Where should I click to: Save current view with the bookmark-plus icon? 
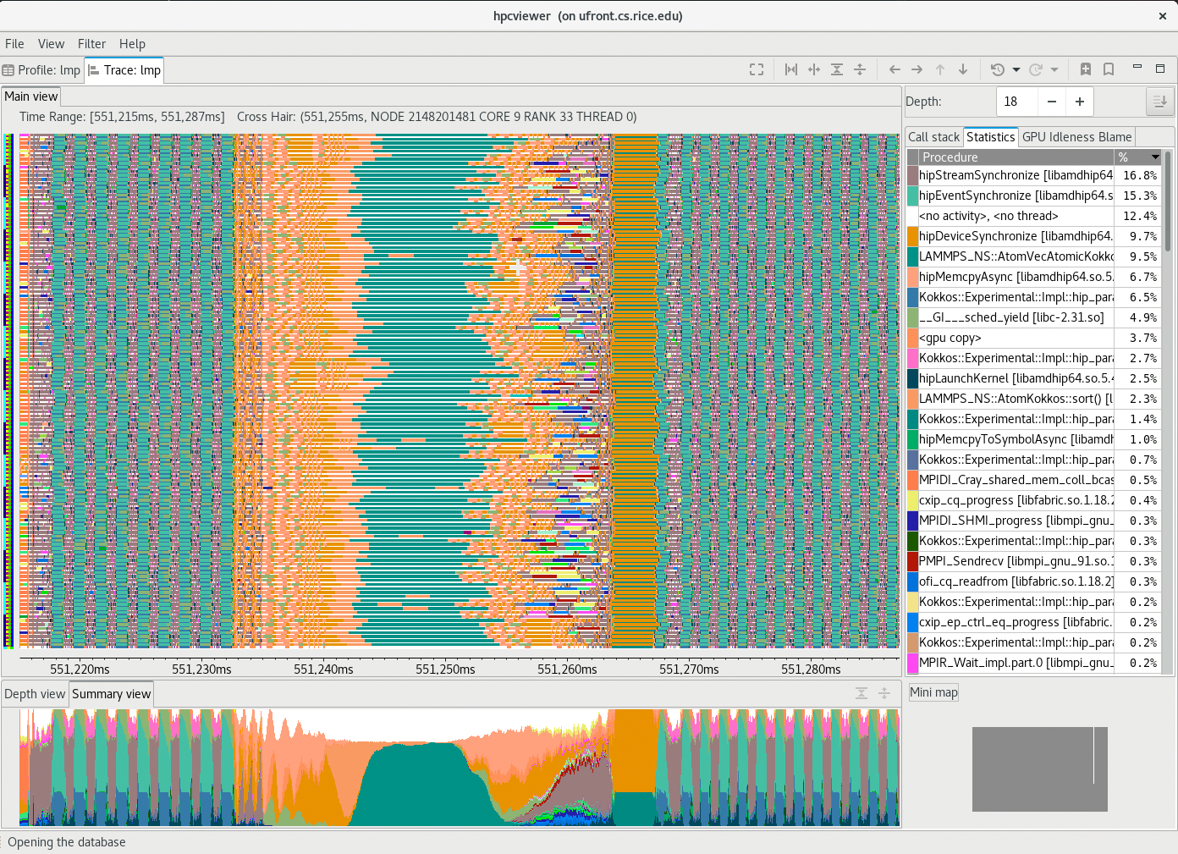click(x=1086, y=69)
